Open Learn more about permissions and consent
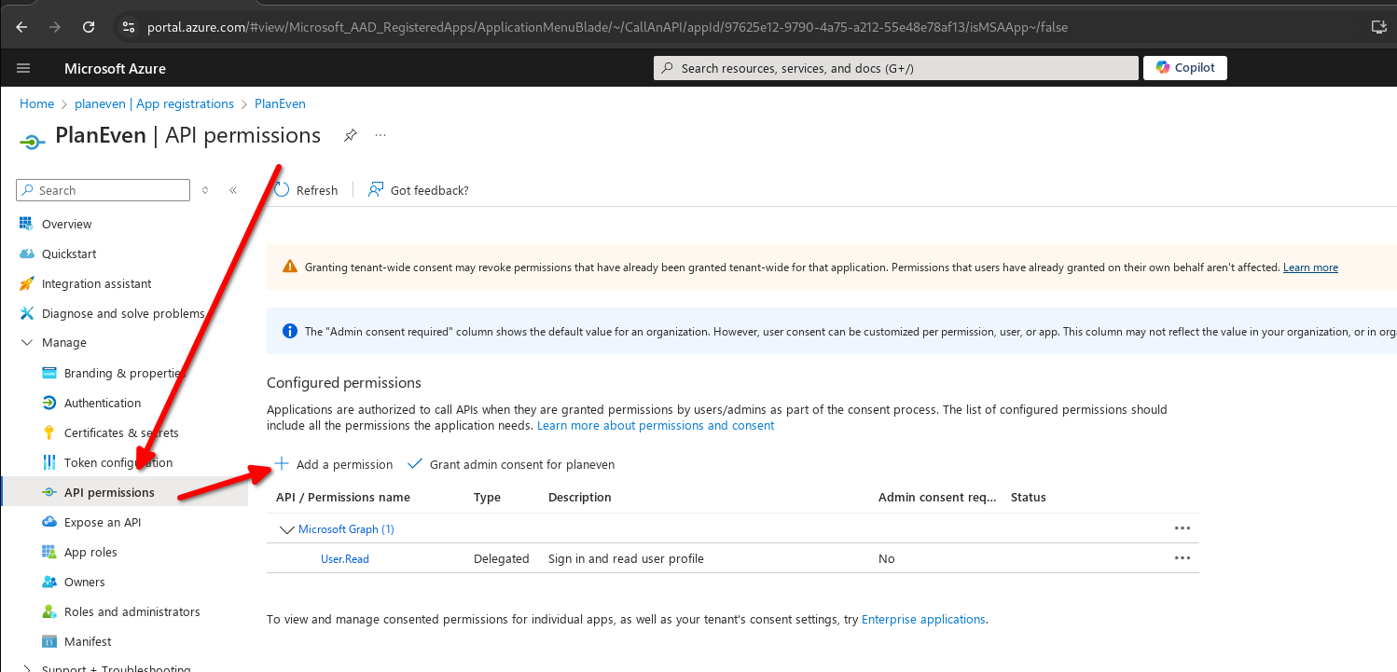The image size is (1397, 672). (x=656, y=425)
